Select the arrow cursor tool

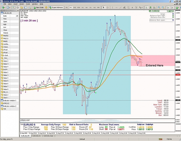[x=104, y=8]
